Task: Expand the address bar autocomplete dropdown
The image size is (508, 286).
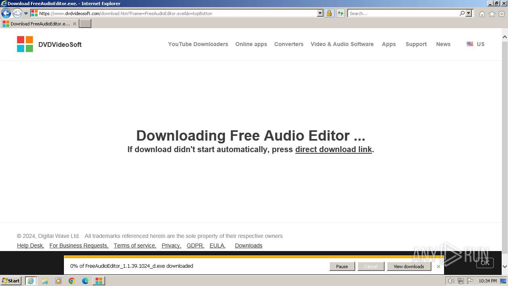Action: pos(320,14)
